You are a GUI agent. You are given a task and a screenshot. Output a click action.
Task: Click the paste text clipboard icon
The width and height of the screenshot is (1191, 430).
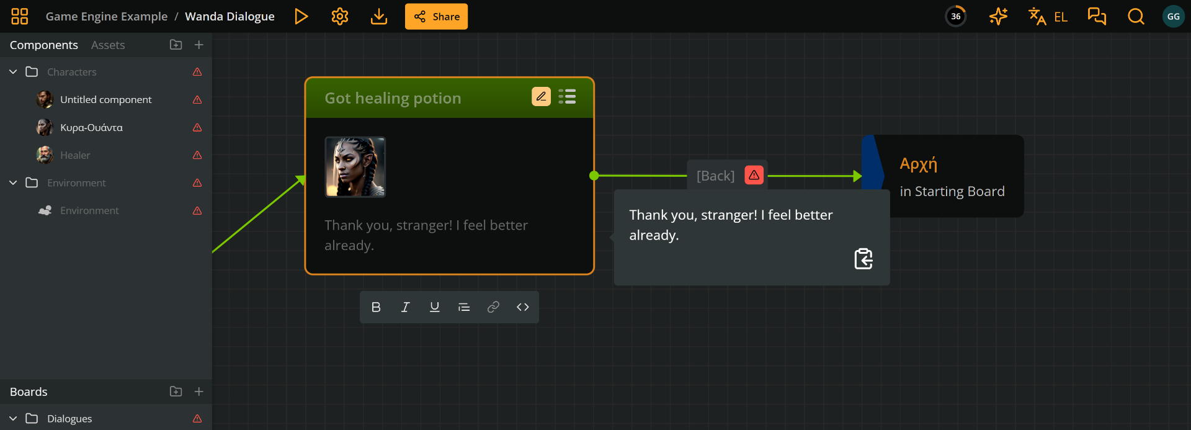click(863, 259)
